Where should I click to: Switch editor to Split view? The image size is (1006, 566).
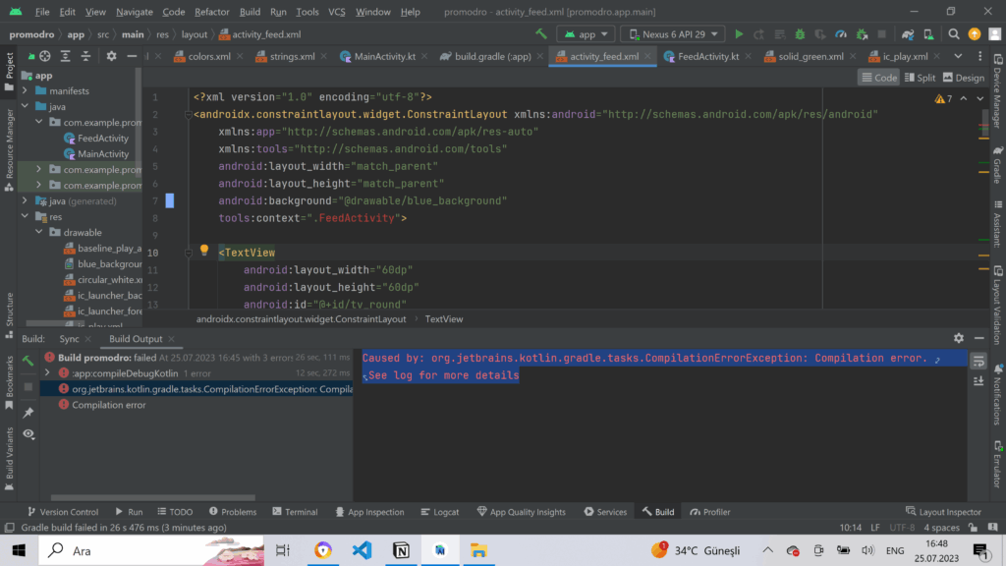pyautogui.click(x=919, y=78)
